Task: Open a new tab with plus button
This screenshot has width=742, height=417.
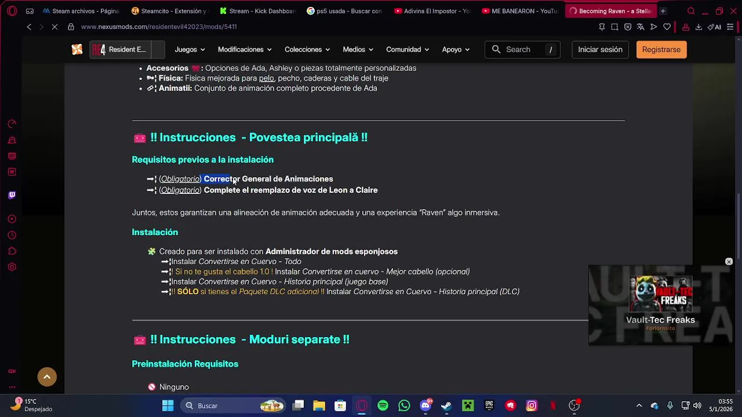Action: [663, 11]
